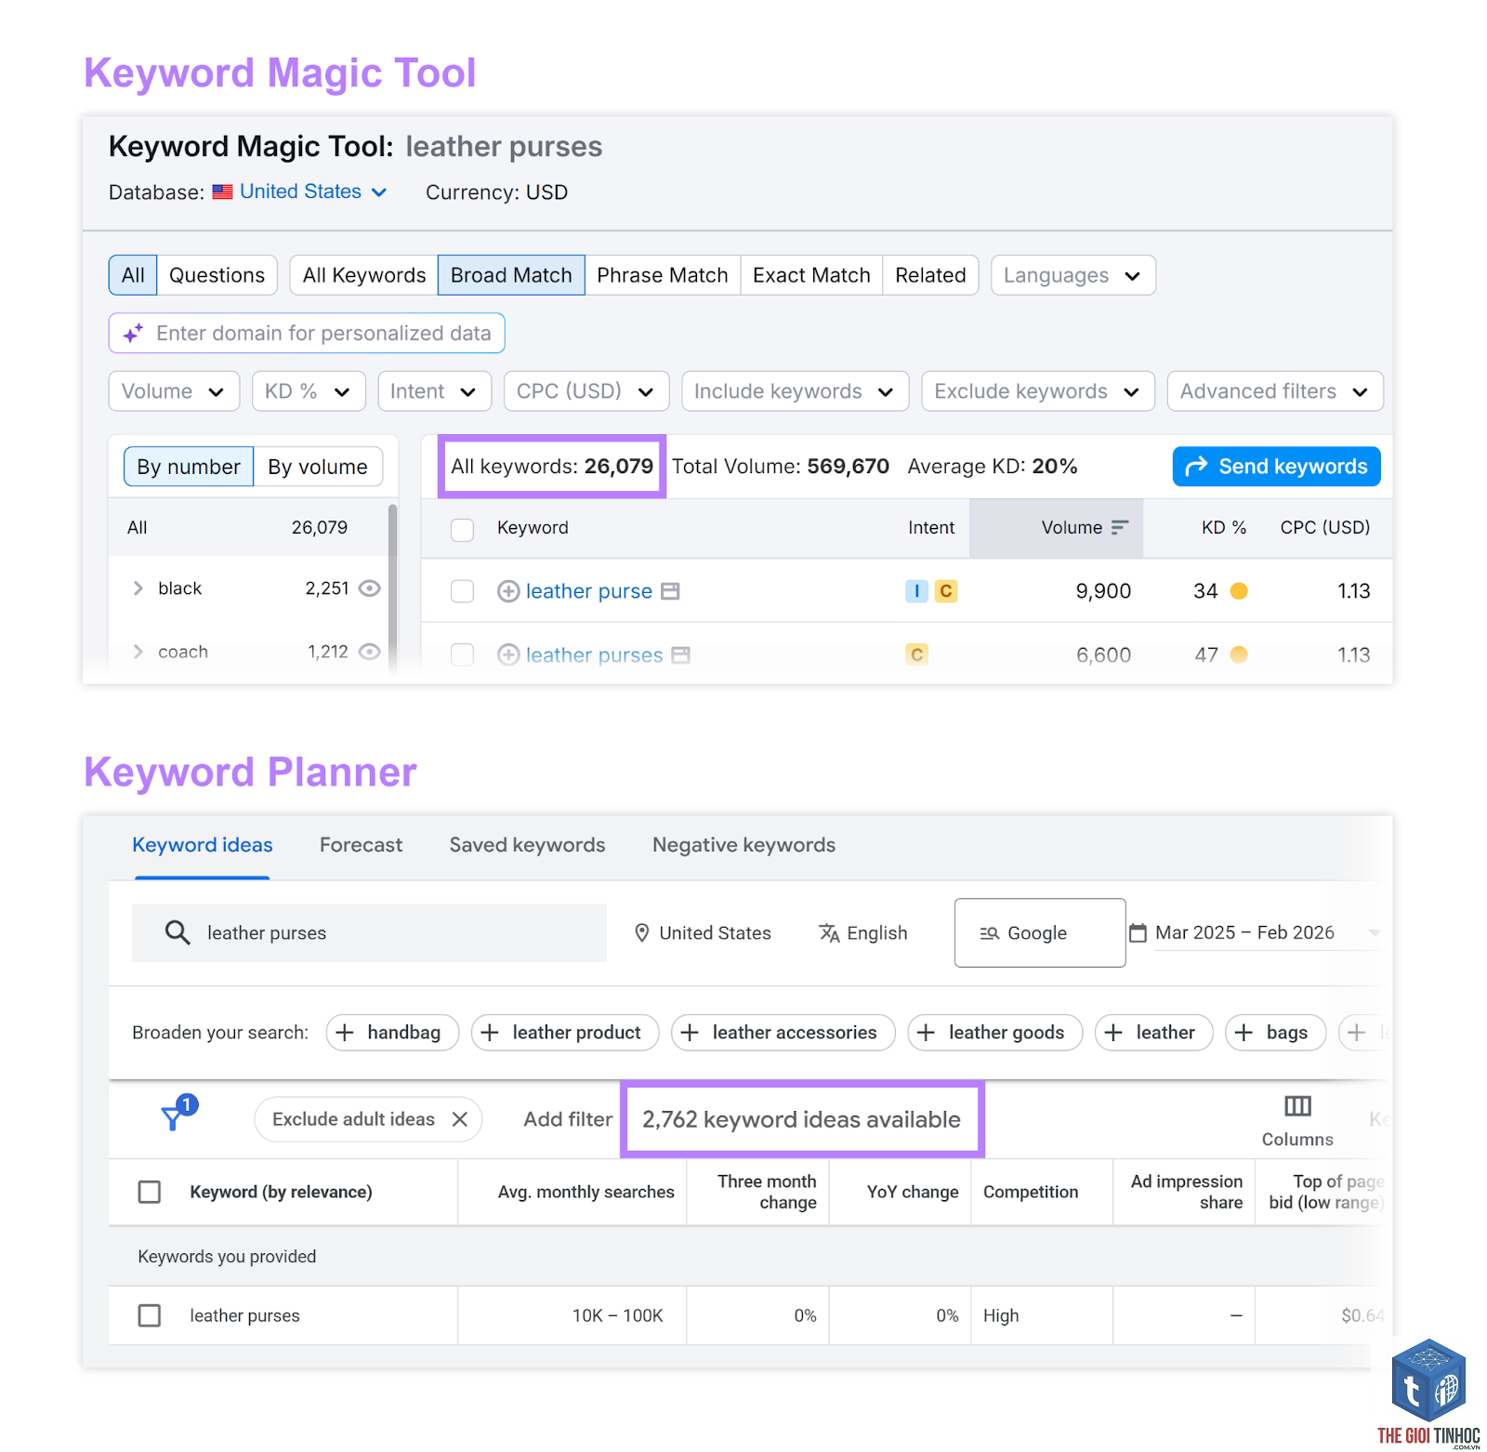Screen dimensions: 1487x1452
Task: Open the CPC (USD) filter dropdown
Action: click(586, 391)
